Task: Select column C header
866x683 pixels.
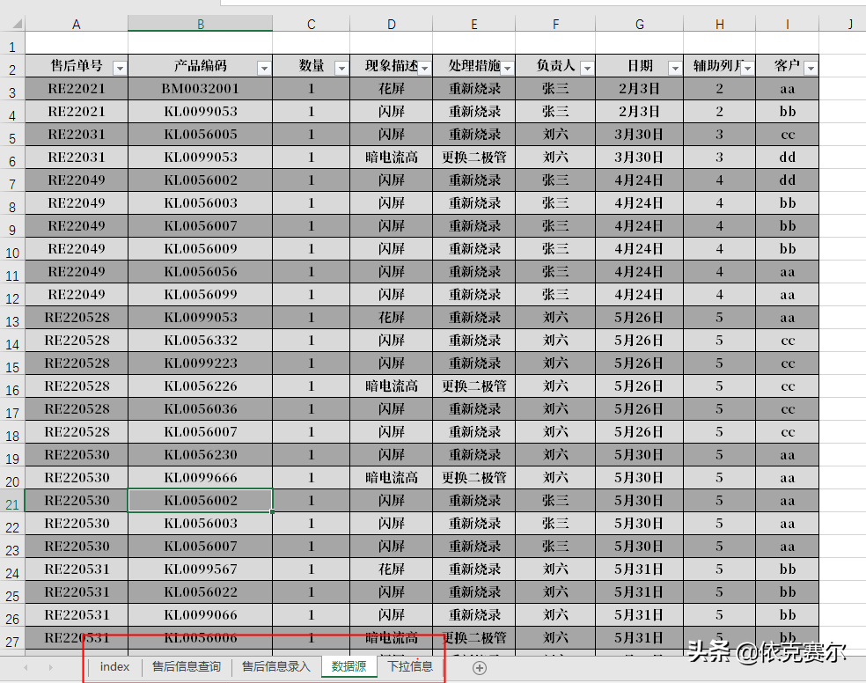Action: [x=311, y=25]
